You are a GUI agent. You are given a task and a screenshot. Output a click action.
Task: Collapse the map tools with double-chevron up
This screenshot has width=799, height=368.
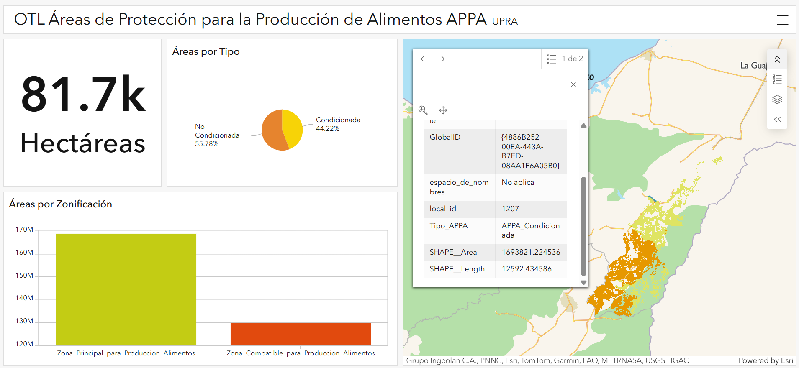click(777, 59)
